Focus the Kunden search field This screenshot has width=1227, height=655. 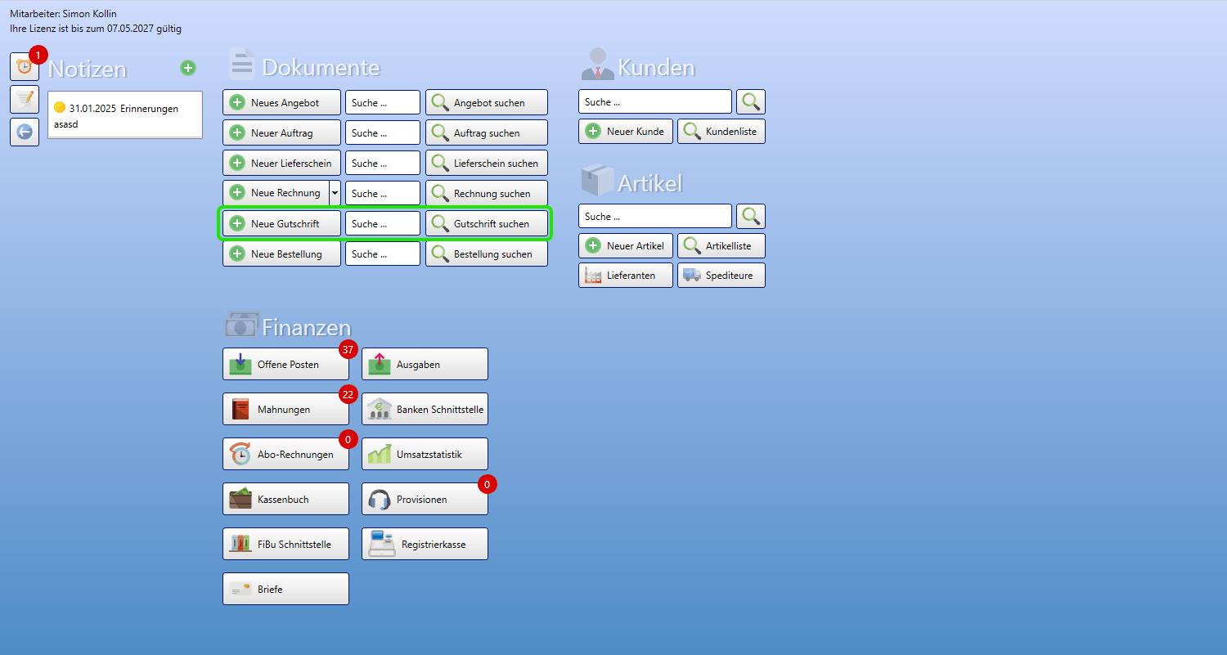[655, 102]
